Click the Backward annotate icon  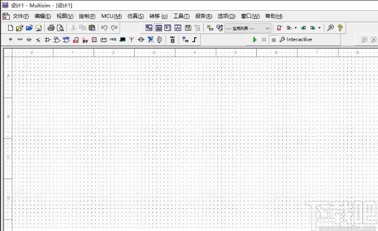tap(303, 28)
